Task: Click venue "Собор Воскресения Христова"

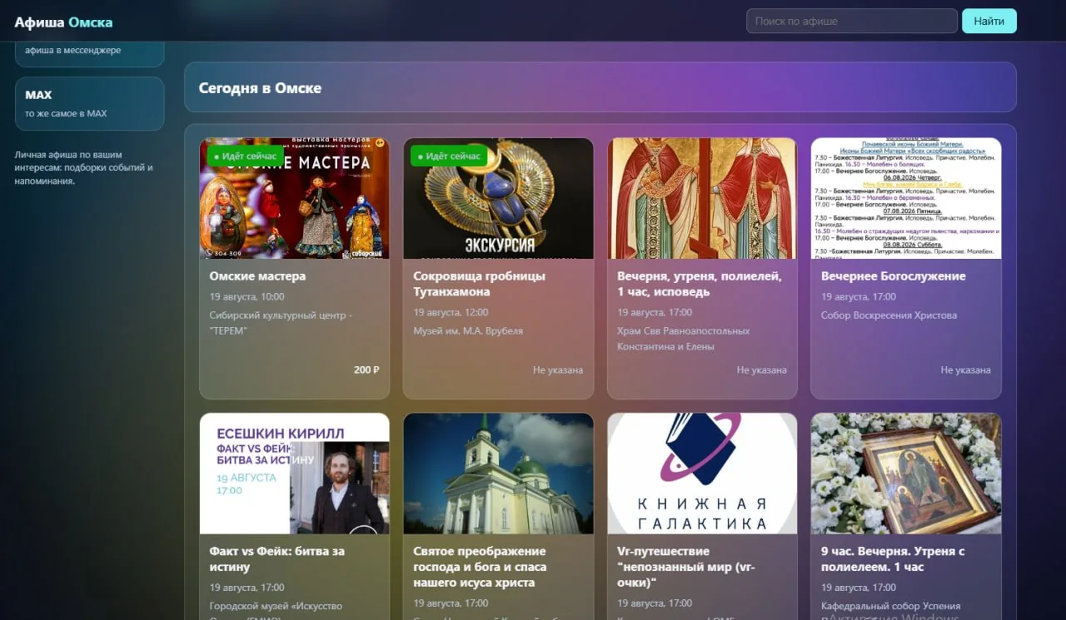Action: (x=889, y=315)
